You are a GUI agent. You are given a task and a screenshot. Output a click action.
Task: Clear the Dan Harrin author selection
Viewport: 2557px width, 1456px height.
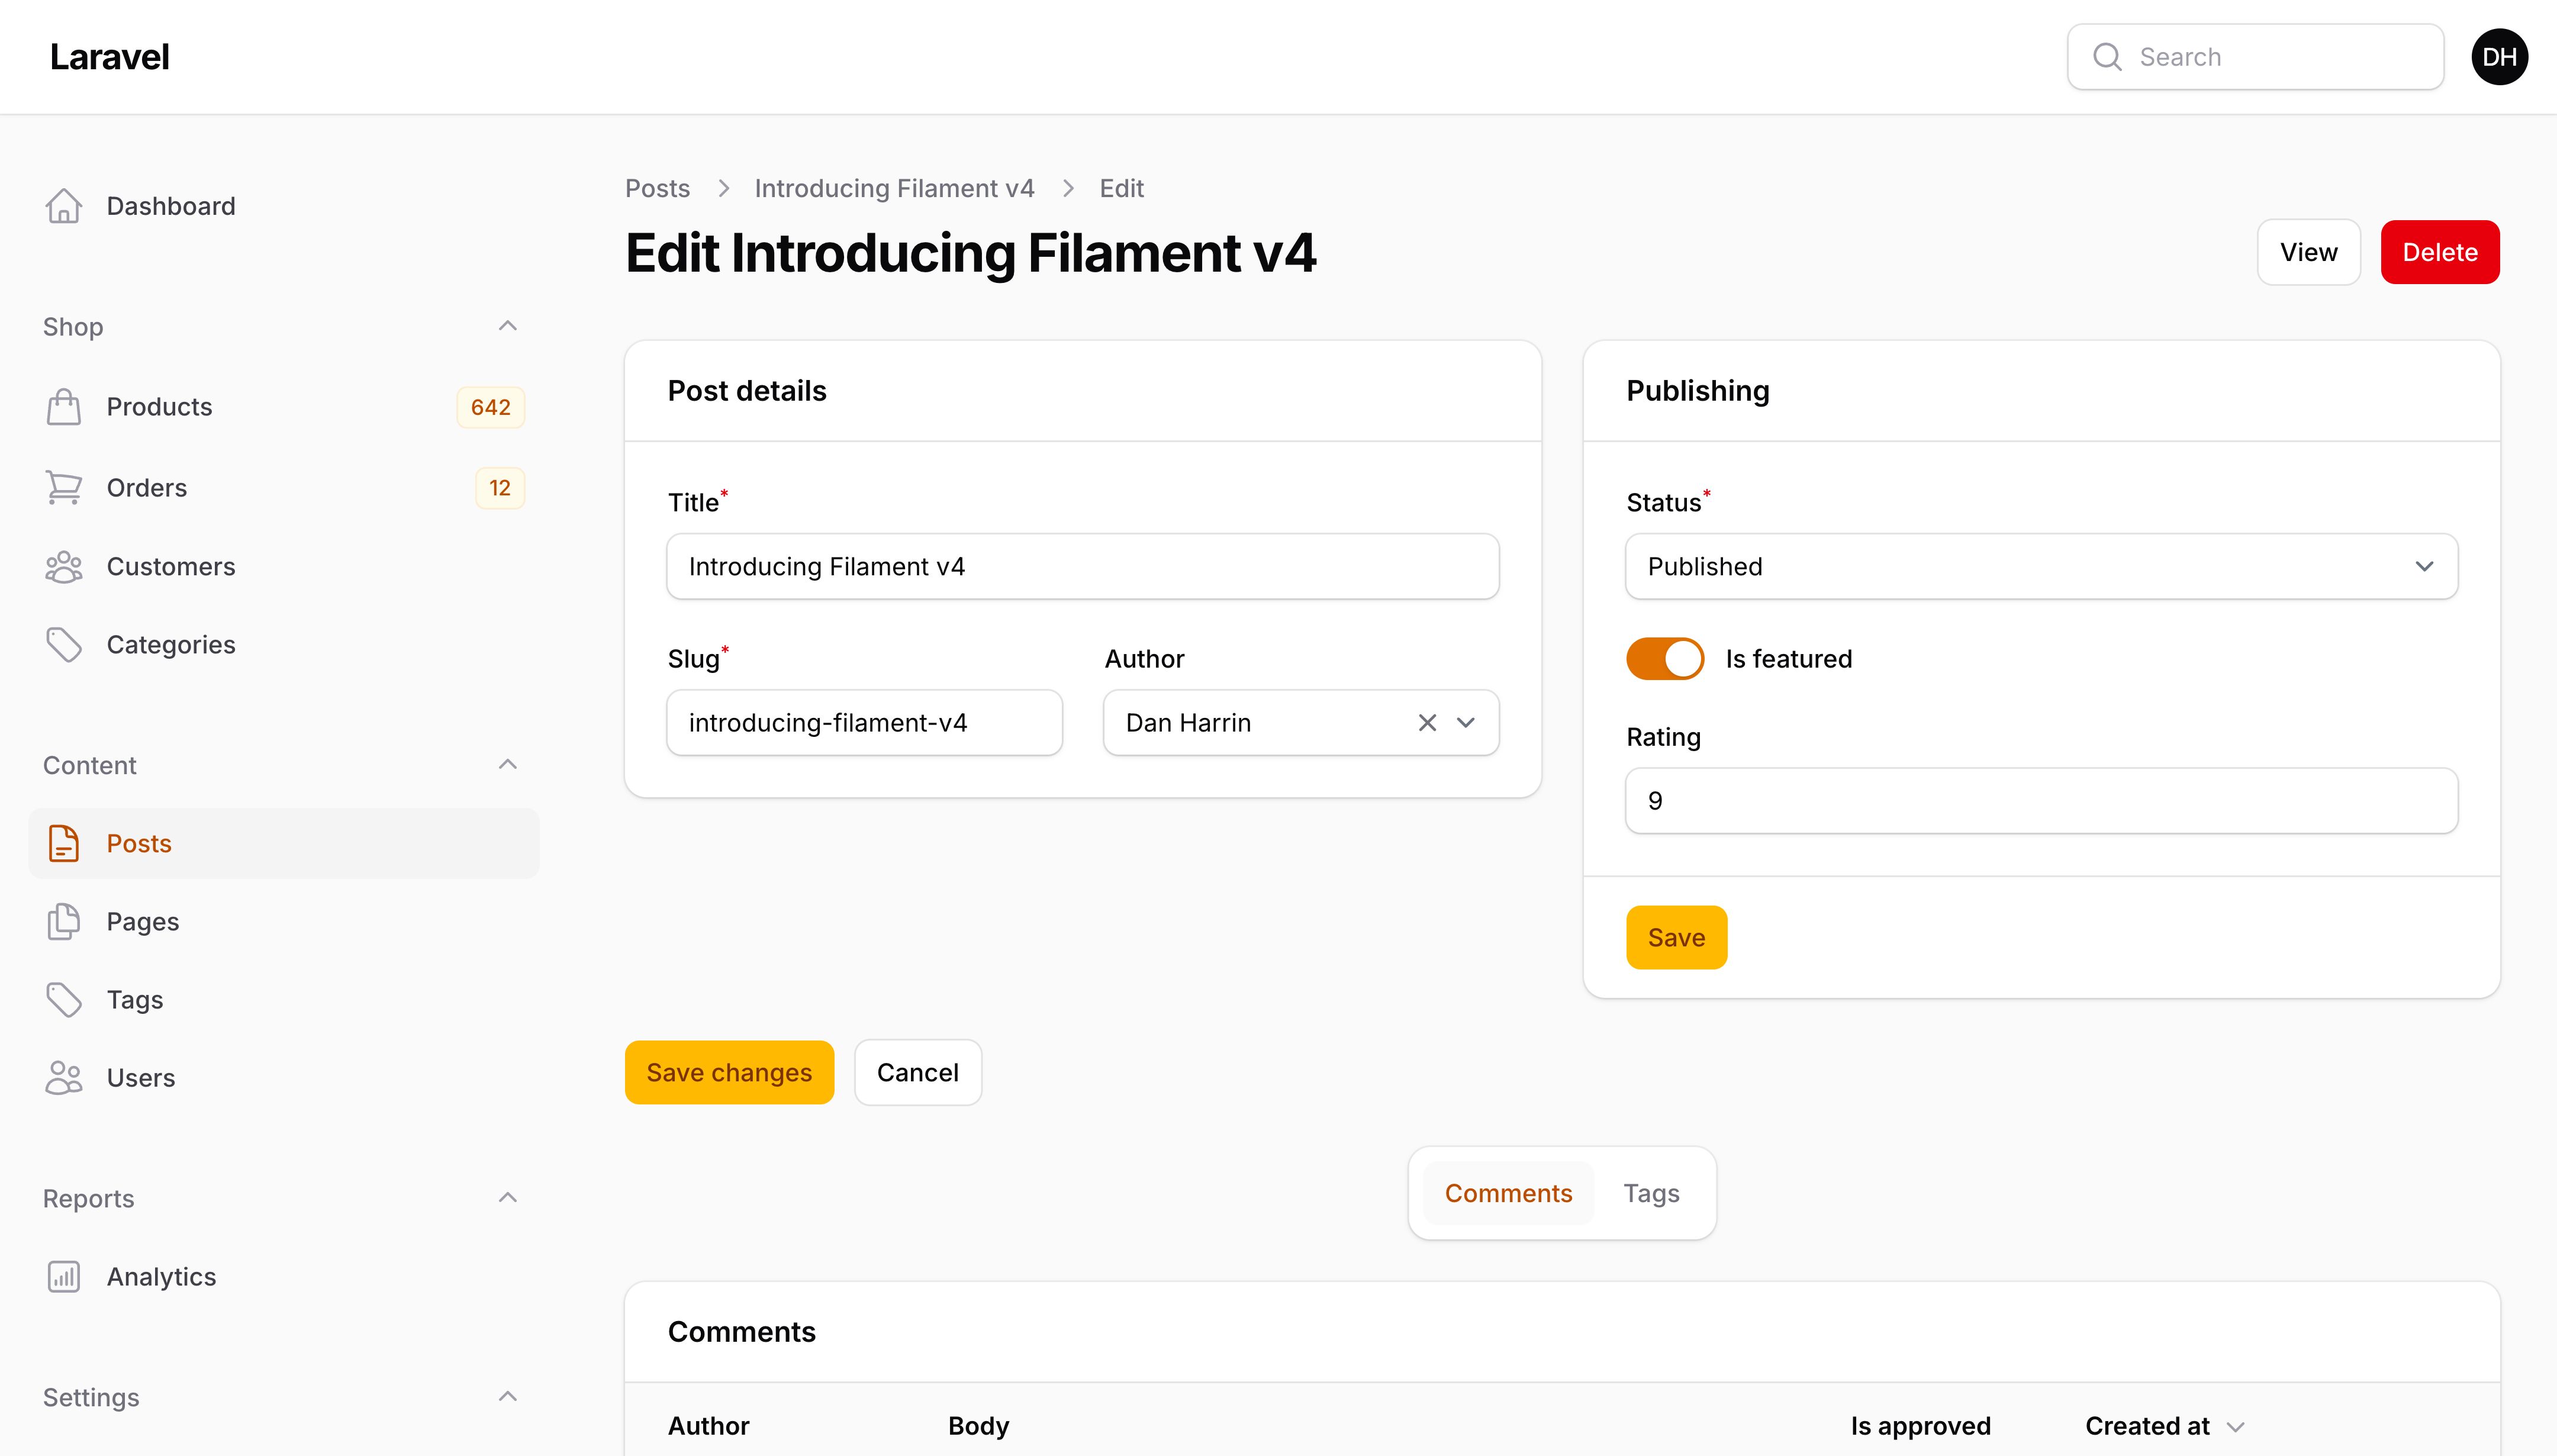(x=1427, y=722)
